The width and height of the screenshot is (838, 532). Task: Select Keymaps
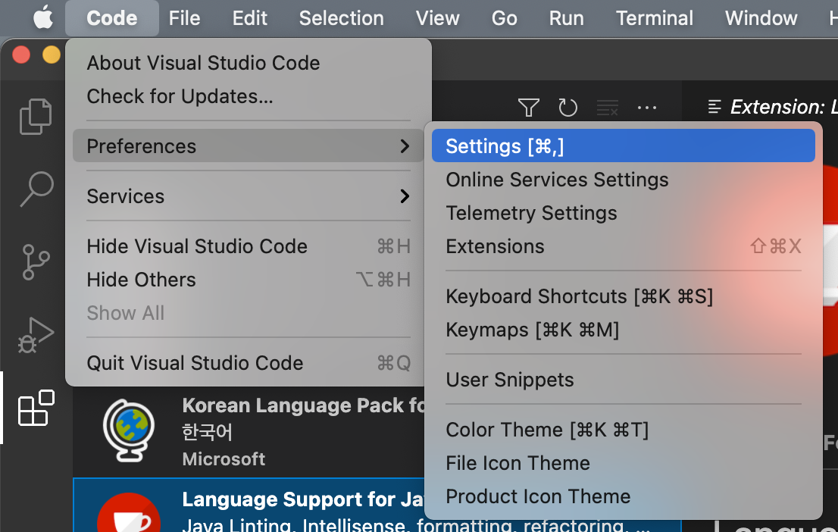(623, 330)
